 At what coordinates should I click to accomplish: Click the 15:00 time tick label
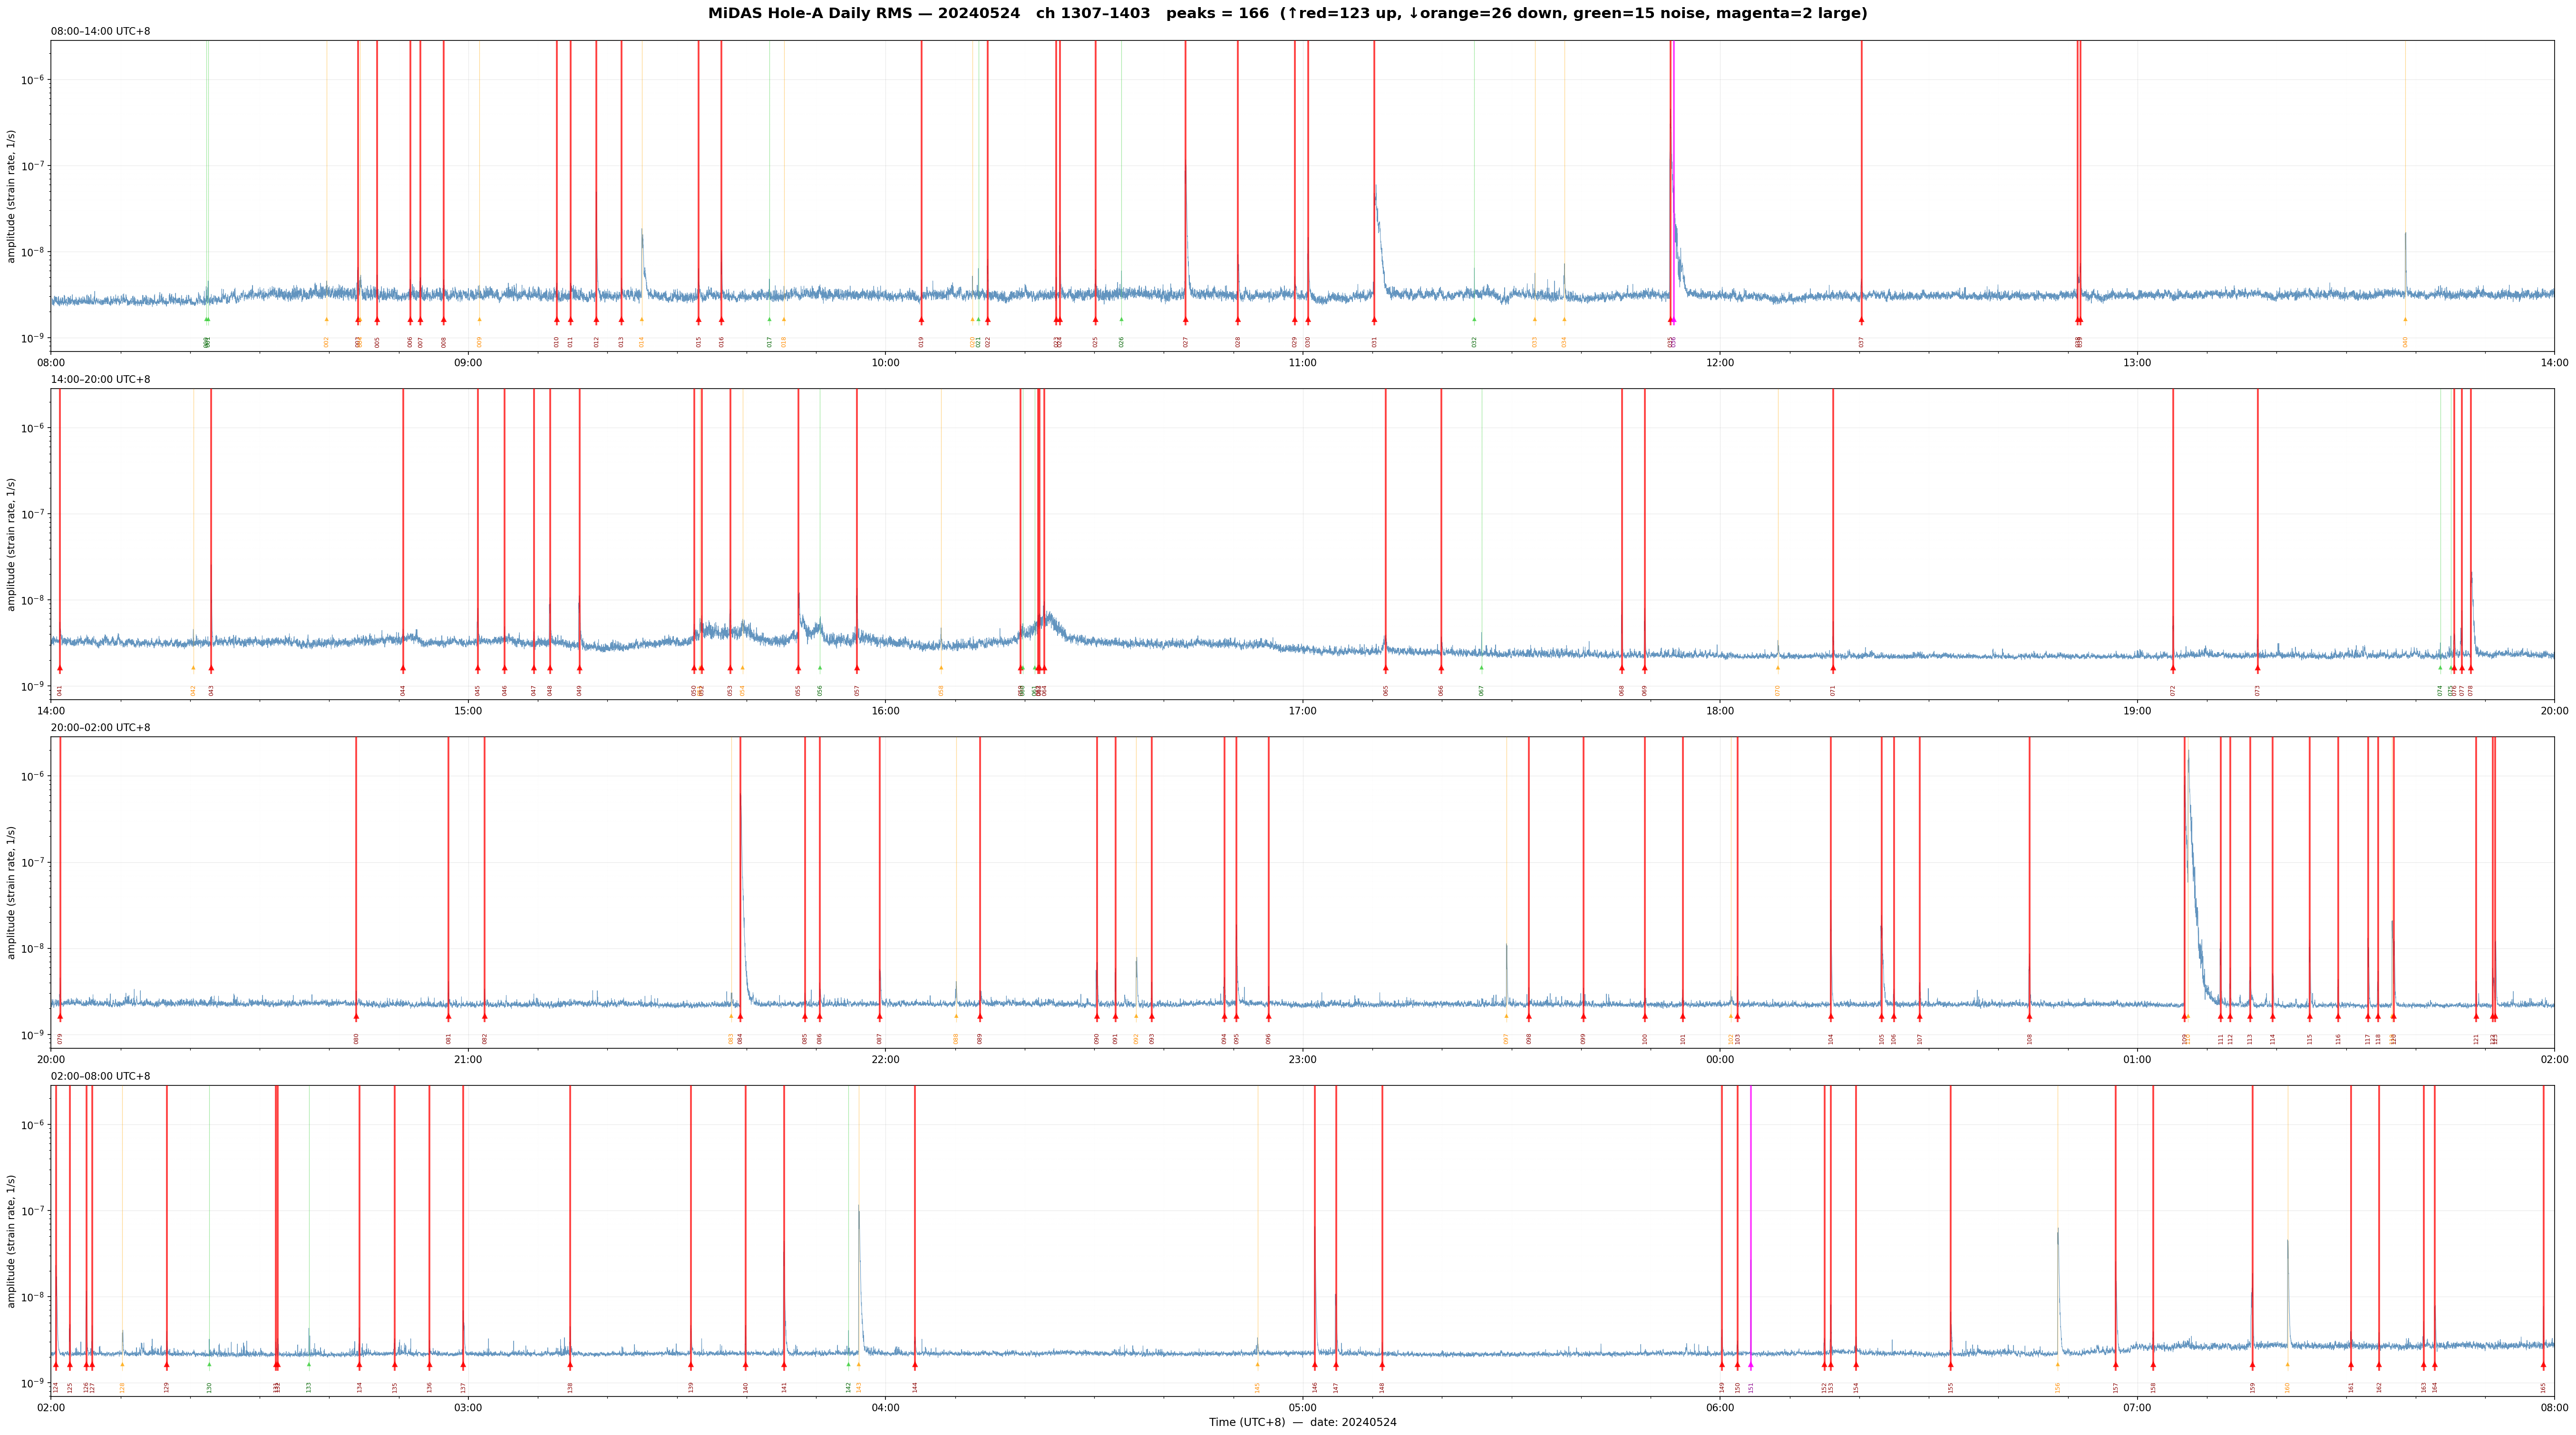[468, 711]
